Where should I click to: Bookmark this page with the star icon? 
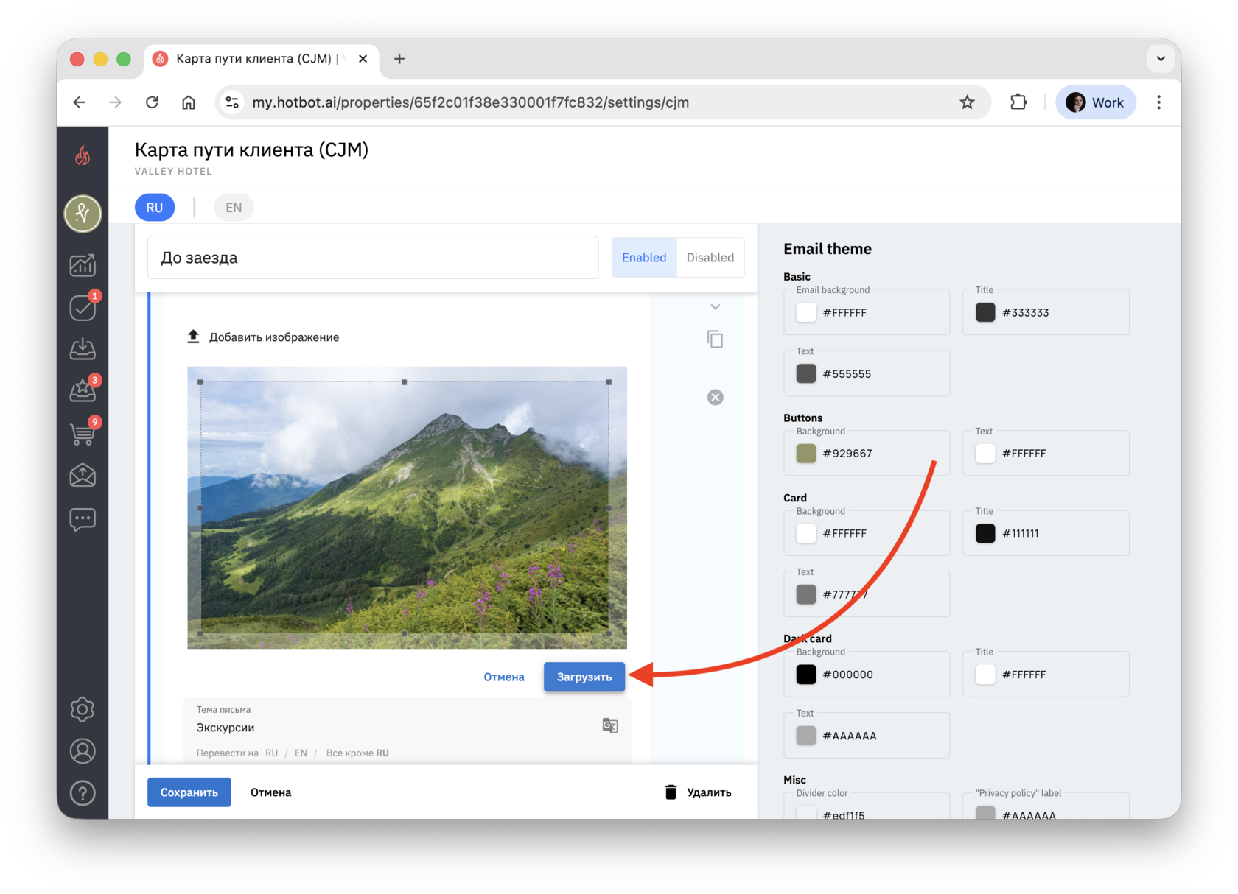(x=967, y=102)
